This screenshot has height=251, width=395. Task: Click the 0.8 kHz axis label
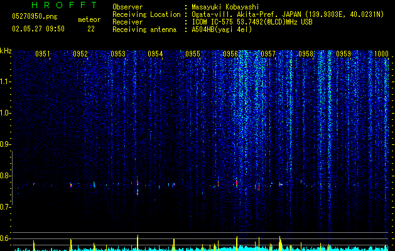(x=5, y=176)
